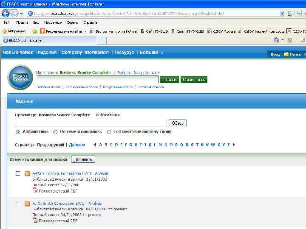Open СДОУ Нижний Новгород favorite
Viewport: 306px width, 229px height.
[261, 31]
